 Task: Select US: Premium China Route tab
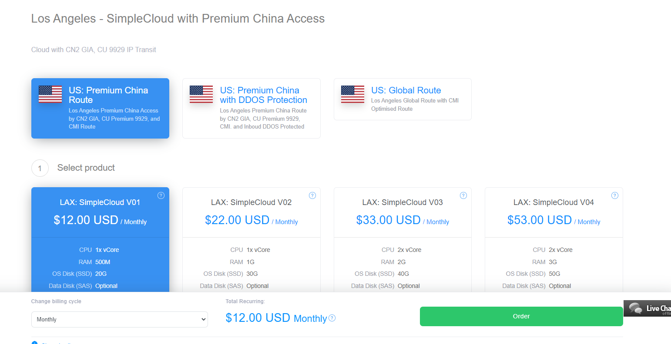tap(100, 108)
